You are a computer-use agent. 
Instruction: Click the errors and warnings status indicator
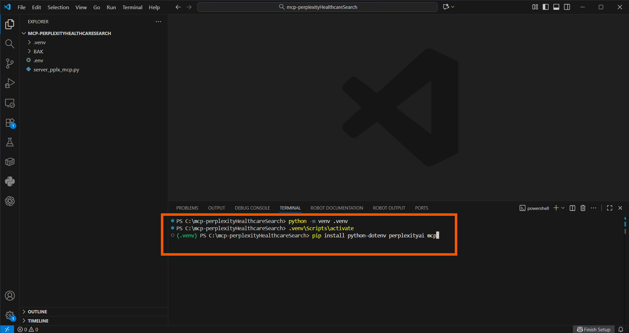pyautogui.click(x=28, y=329)
